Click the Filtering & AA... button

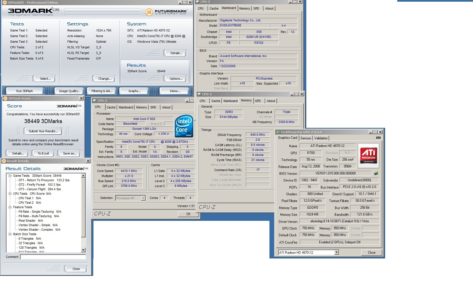[102, 91]
